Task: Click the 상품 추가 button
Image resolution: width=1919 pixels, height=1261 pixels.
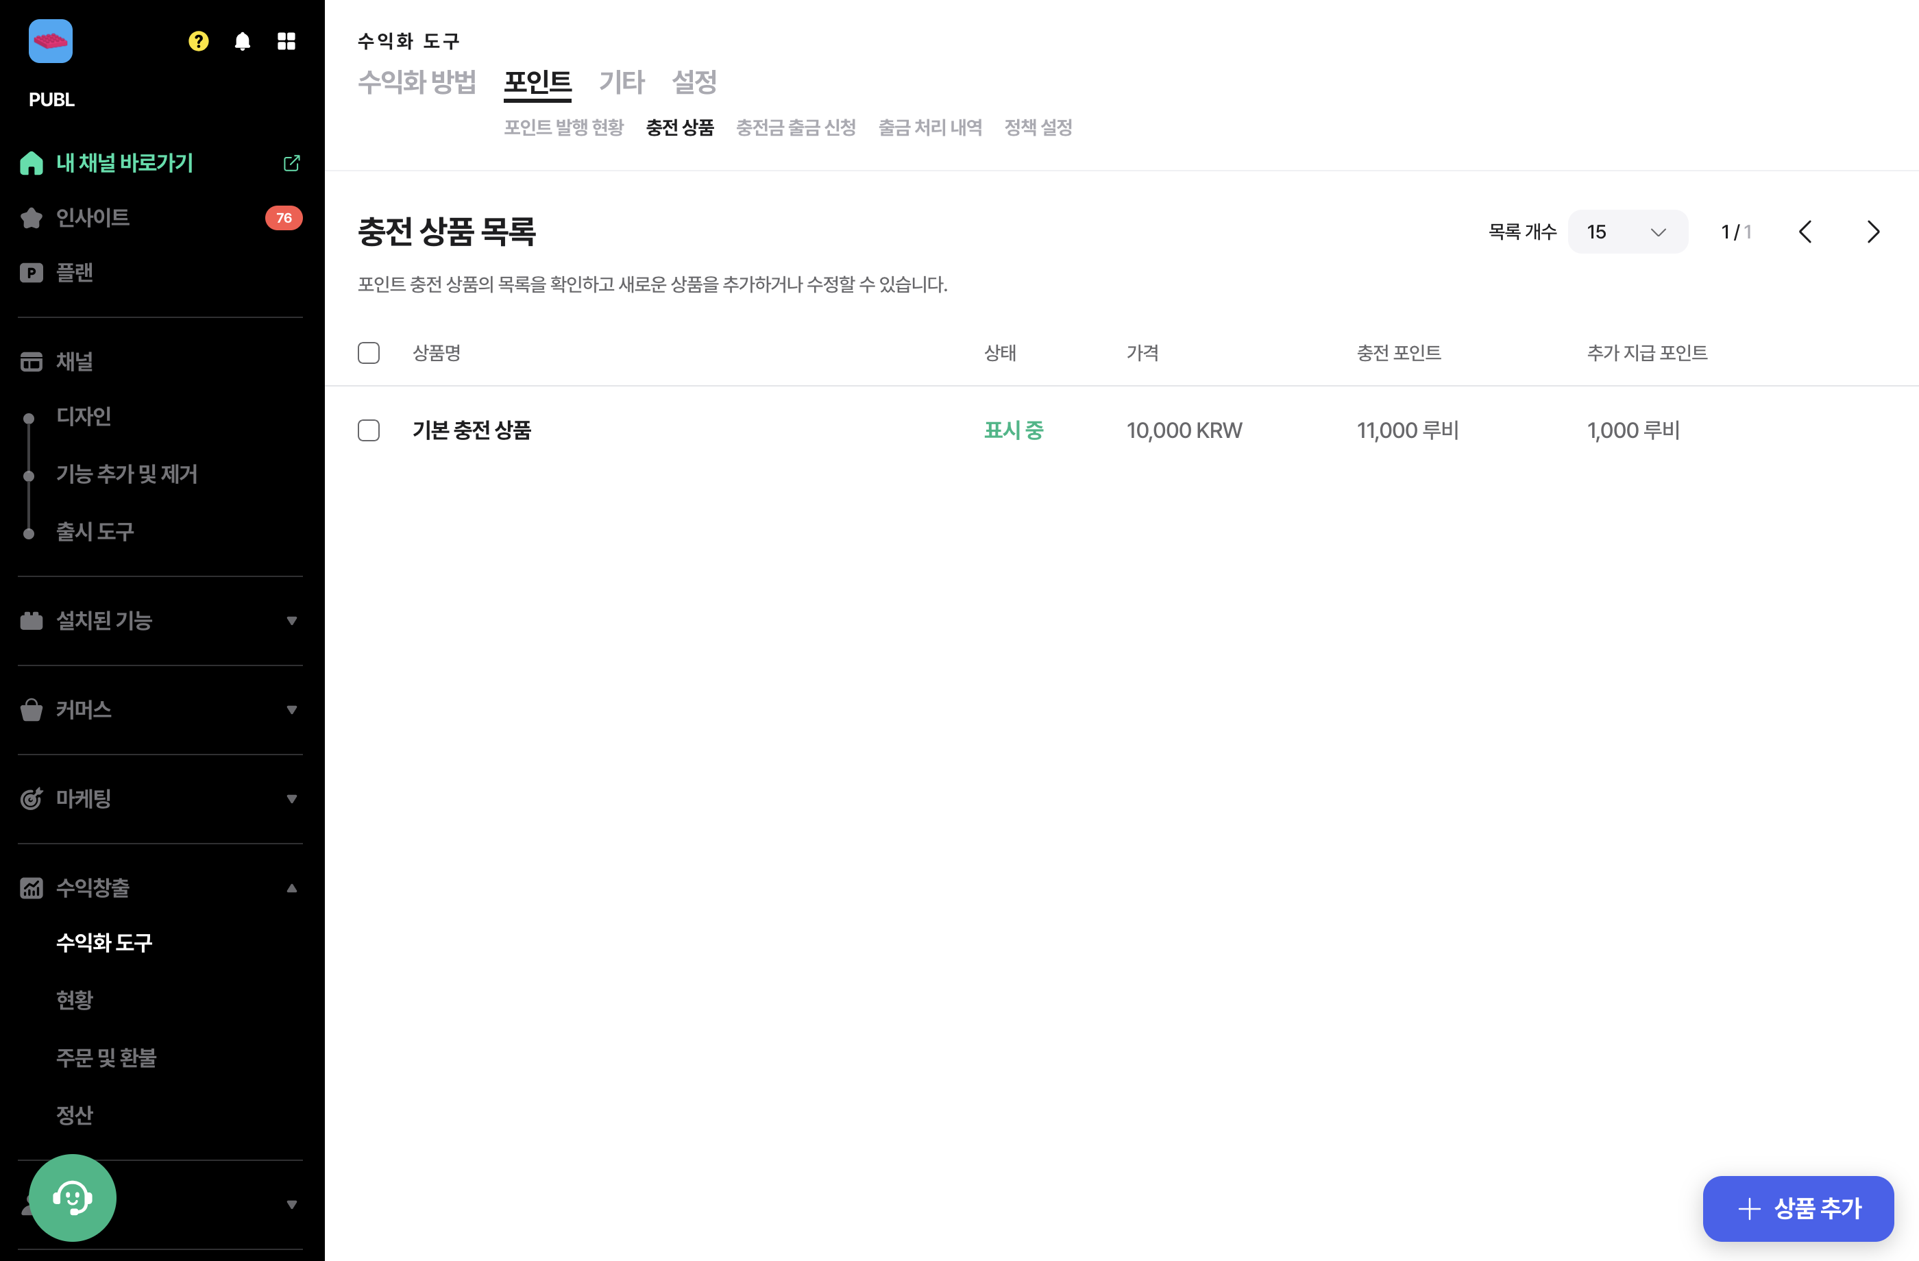Action: click(1798, 1208)
